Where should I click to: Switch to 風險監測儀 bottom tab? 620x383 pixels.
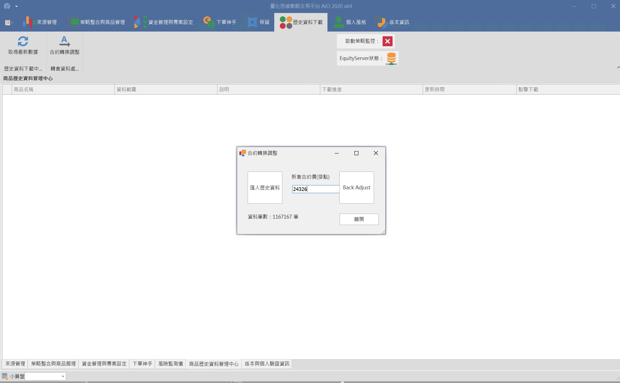click(170, 364)
